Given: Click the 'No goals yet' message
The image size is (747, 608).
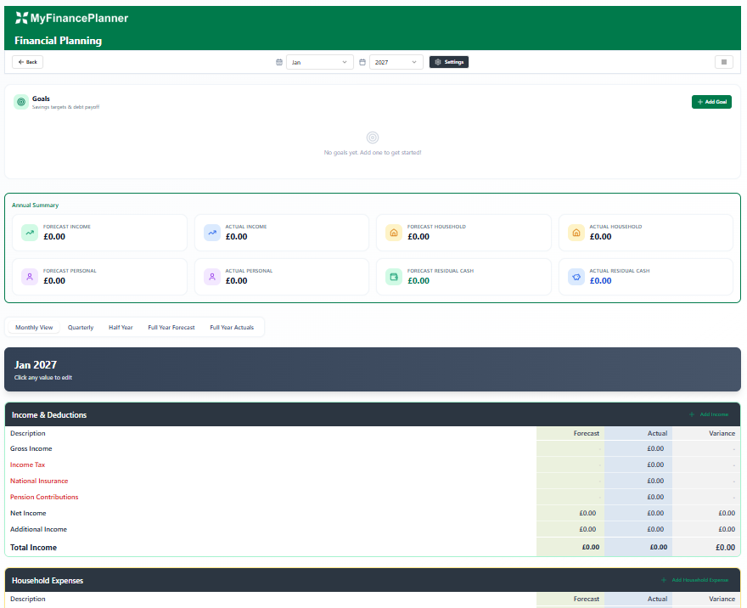Looking at the screenshot, I should (373, 153).
